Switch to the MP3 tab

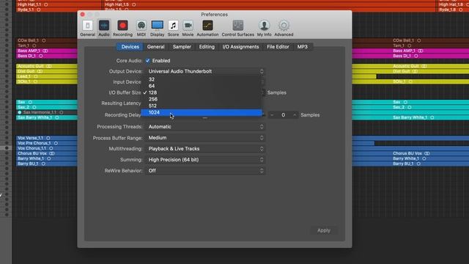(303, 47)
